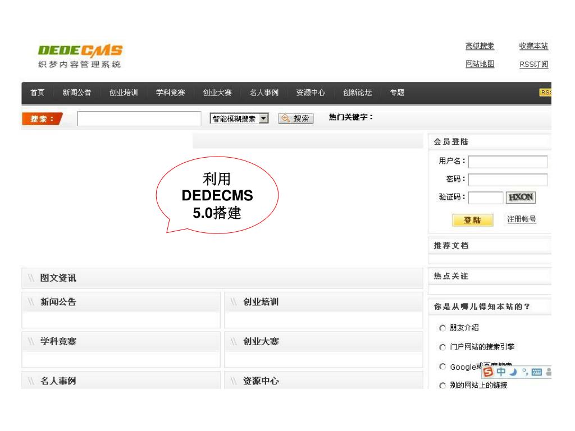The height and width of the screenshot is (431, 575).
Task: Choose the 别的网站上的链接 radio option
Action: pos(442,386)
